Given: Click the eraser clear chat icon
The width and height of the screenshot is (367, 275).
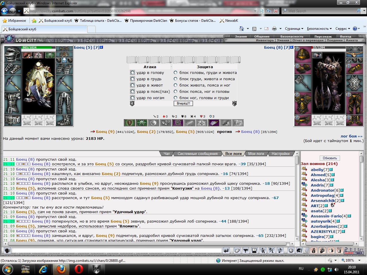Looking at the screenshot, I should coord(237,251).
